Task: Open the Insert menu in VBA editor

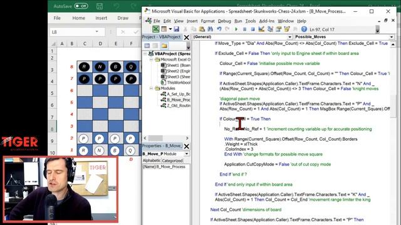Action: click(x=192, y=21)
